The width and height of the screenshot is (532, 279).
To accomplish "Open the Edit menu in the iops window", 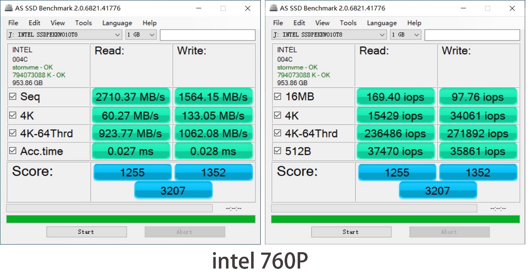I will [x=299, y=23].
